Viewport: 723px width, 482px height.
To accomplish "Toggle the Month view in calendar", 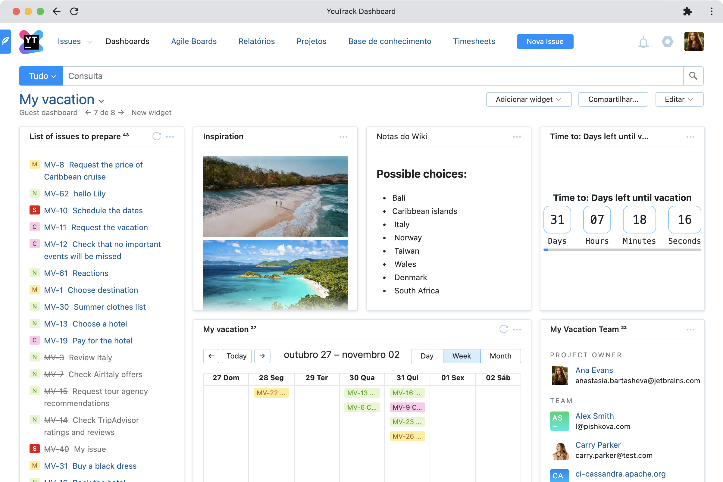I will tap(500, 355).
